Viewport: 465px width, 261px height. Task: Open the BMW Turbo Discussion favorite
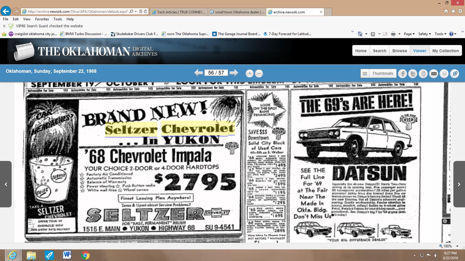click(x=83, y=34)
